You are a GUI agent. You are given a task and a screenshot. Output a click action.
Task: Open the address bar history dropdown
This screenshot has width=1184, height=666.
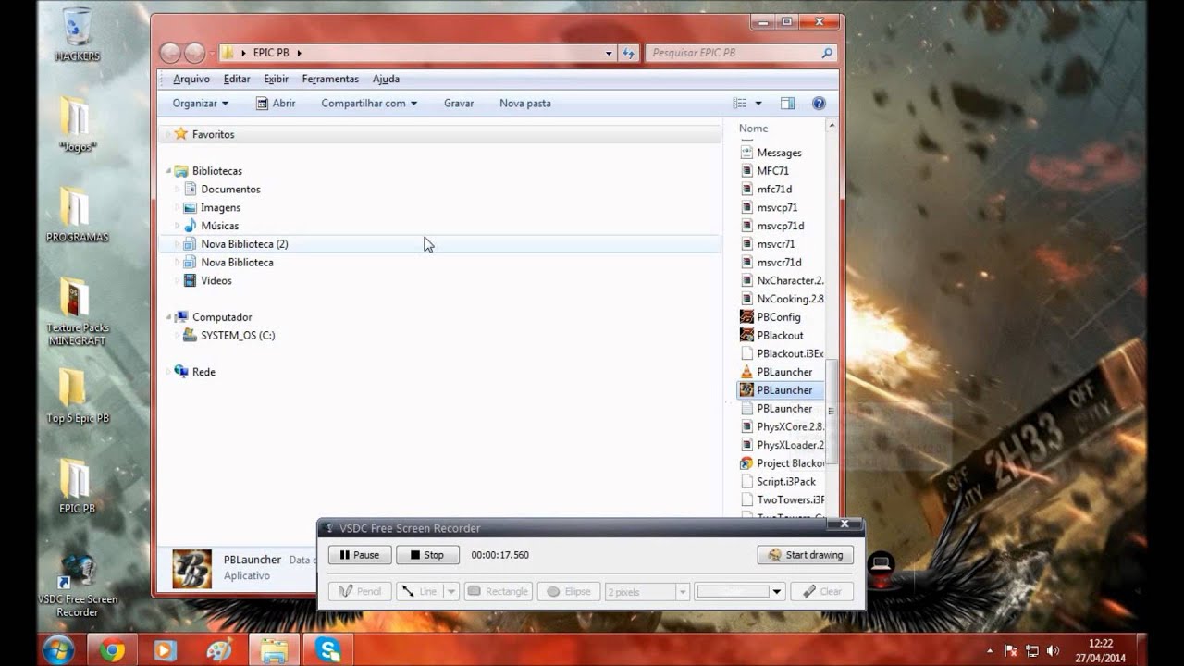coord(609,53)
